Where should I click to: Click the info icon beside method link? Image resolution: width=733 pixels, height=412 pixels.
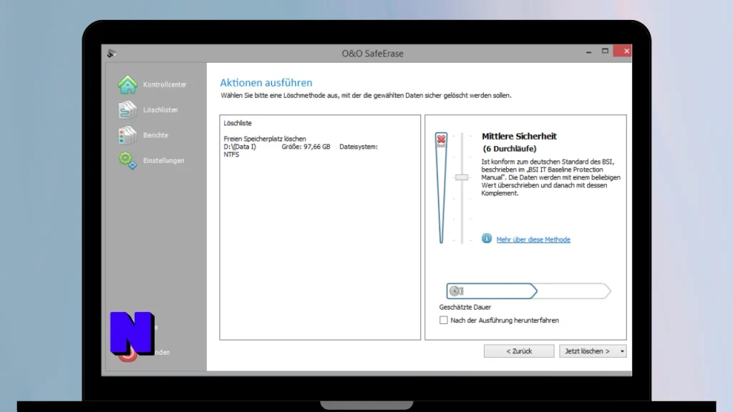pyautogui.click(x=487, y=238)
